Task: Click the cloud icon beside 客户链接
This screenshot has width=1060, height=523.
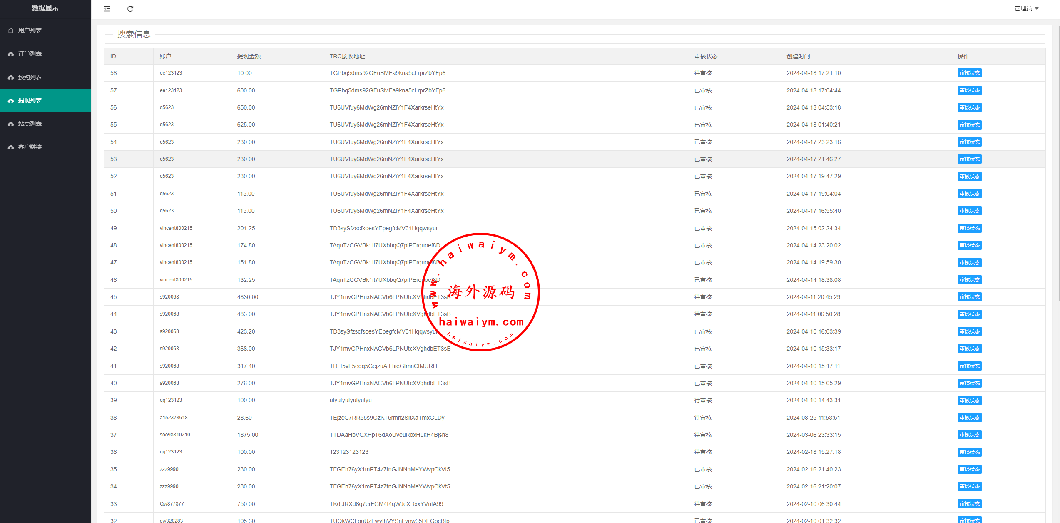Action: pyautogui.click(x=11, y=147)
